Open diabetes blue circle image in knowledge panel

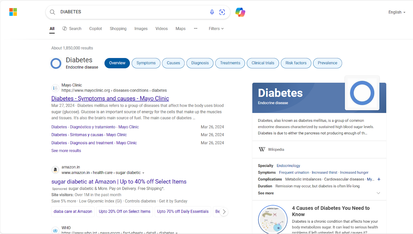[362, 93]
